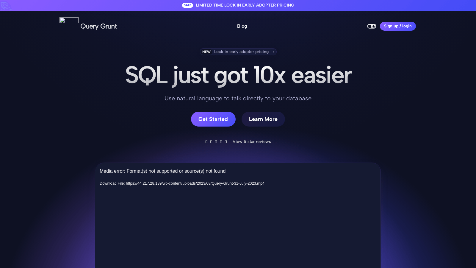
Task: Open the SALE limited time banner
Action: click(238, 5)
